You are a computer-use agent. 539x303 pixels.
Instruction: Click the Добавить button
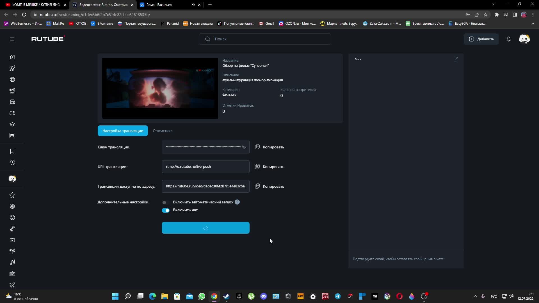coord(481,39)
